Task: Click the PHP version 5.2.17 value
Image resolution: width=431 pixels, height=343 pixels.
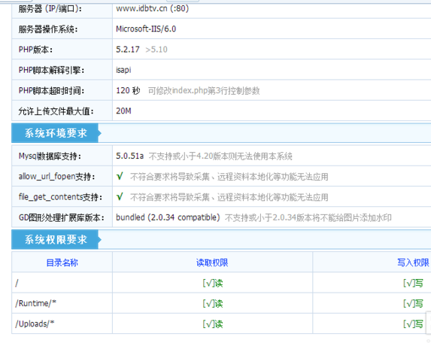Action: coord(128,50)
